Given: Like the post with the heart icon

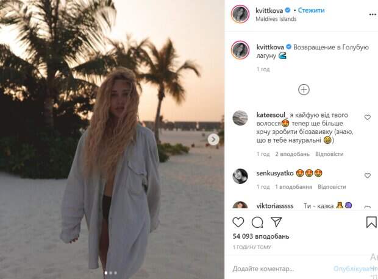Looking at the screenshot, I should [239, 222].
